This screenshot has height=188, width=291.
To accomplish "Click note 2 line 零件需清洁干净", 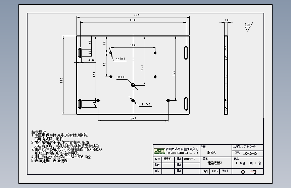I will pyautogui.click(x=61, y=143).
